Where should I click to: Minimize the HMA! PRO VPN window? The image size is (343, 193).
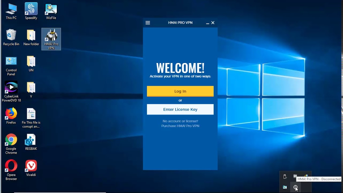pos(207,23)
